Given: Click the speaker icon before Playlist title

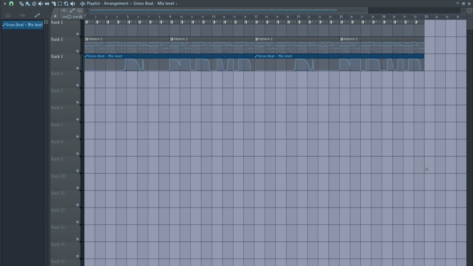Looking at the screenshot, I should point(82,3).
